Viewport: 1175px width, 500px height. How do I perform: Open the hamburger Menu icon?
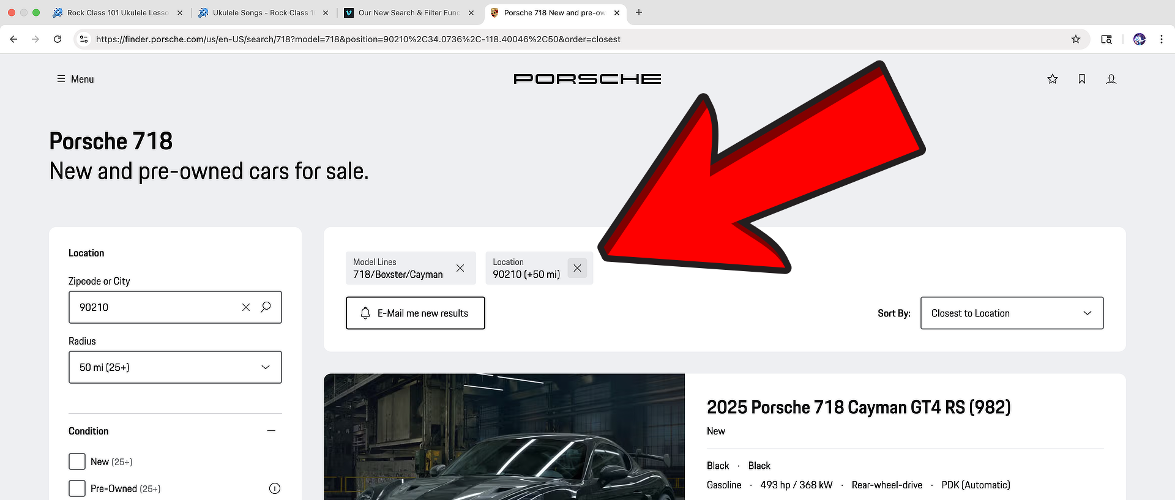[61, 79]
